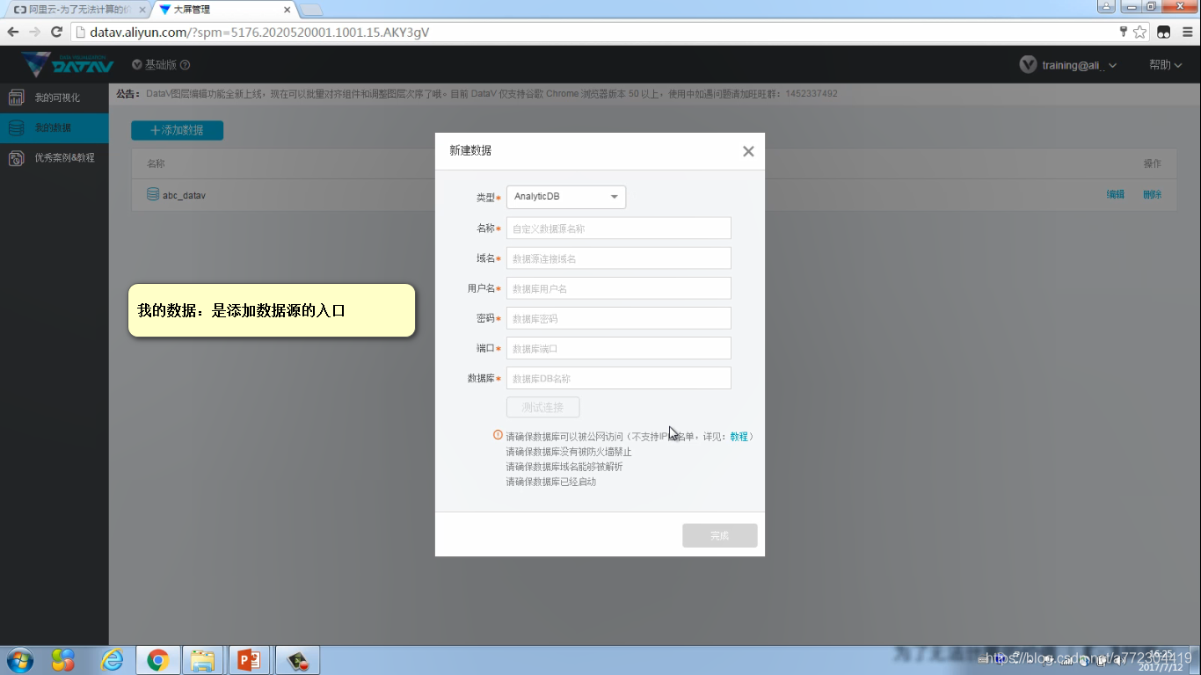Click the 测试连接 button
The width and height of the screenshot is (1201, 675).
click(x=542, y=407)
